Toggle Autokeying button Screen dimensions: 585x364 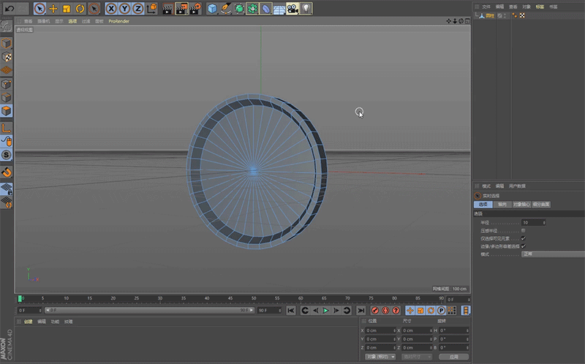point(385,311)
